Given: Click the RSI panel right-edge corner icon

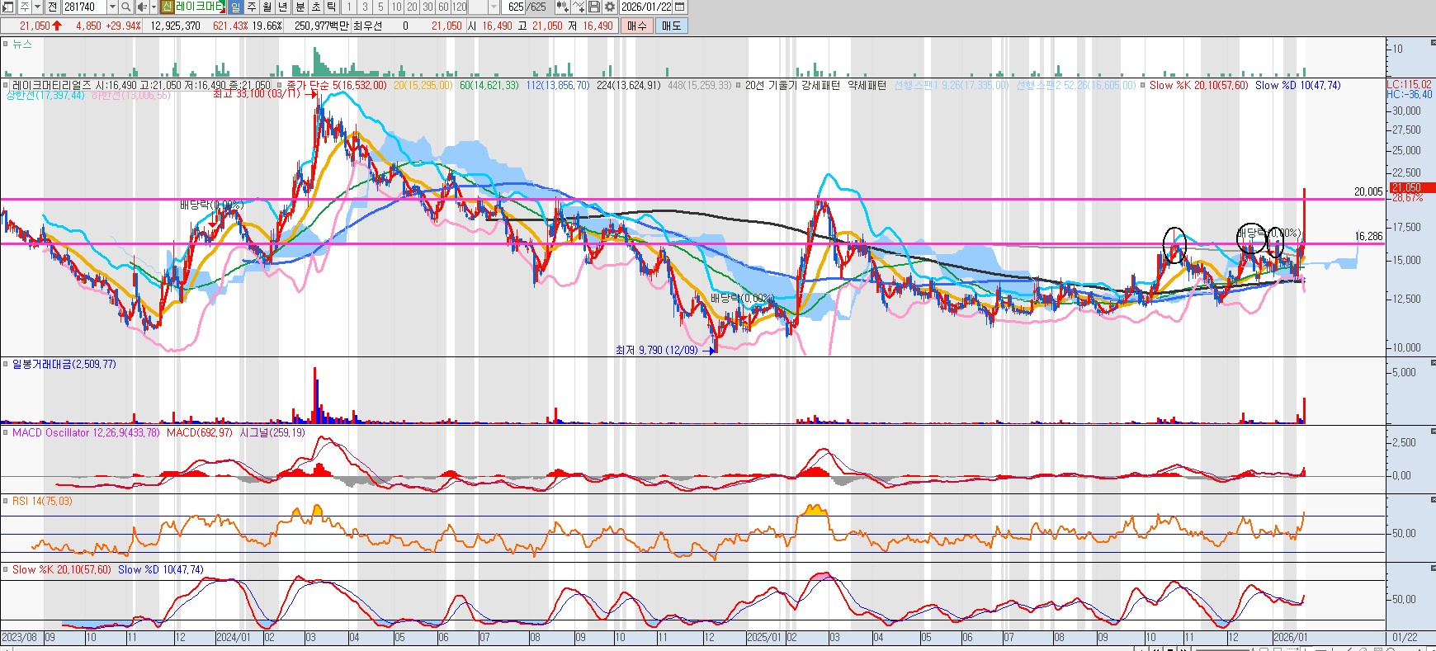Looking at the screenshot, I should 1432,498.
